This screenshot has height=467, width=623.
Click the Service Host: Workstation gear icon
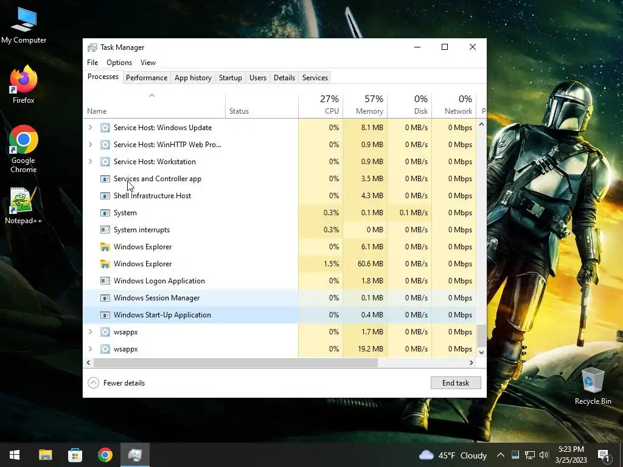tap(105, 162)
